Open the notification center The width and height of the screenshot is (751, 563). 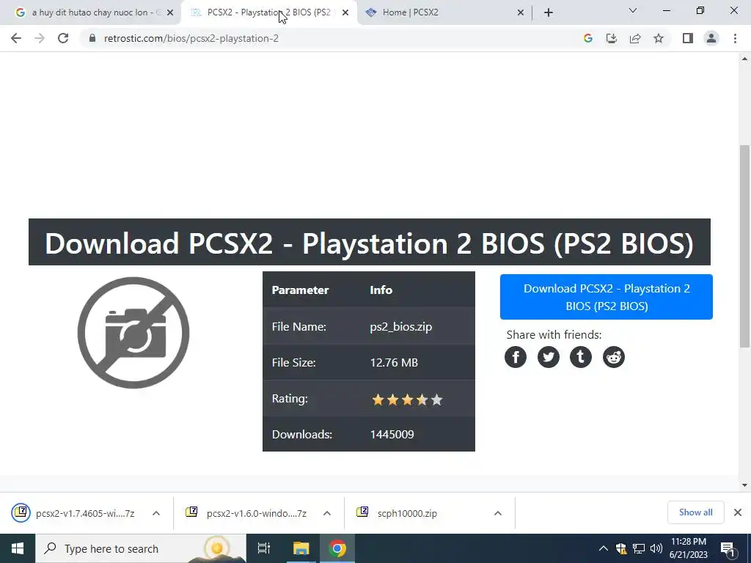728,548
